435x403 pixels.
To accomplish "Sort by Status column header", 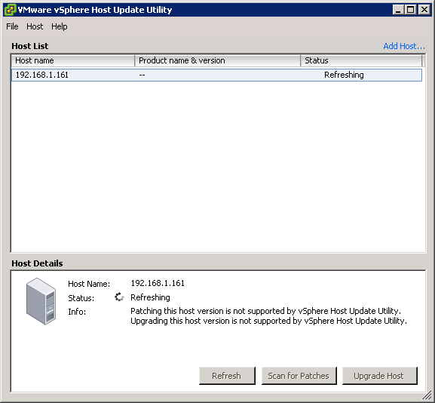I will pos(361,60).
